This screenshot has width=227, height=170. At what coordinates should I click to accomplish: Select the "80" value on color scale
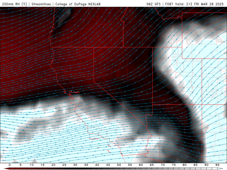[184, 165]
